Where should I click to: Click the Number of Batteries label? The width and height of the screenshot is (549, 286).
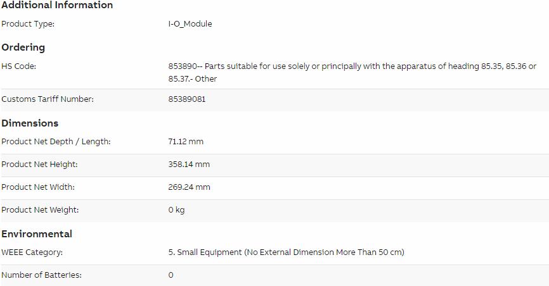tap(42, 275)
